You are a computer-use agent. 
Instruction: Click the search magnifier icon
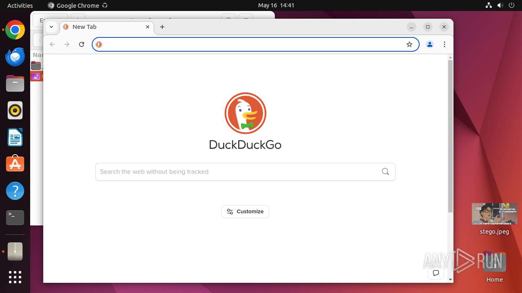(385, 172)
